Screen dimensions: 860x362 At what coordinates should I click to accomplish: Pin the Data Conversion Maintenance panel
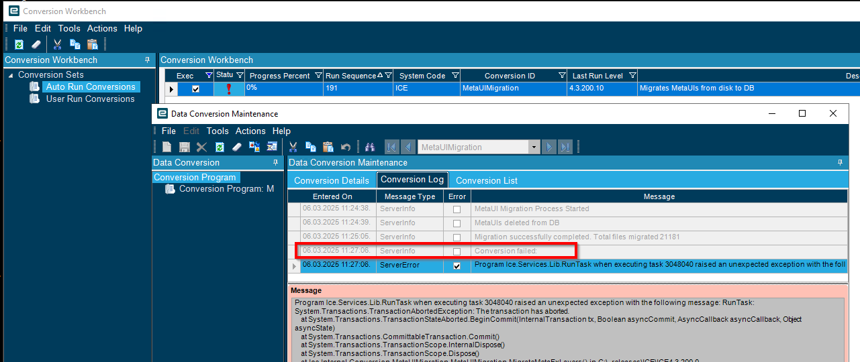tap(840, 162)
